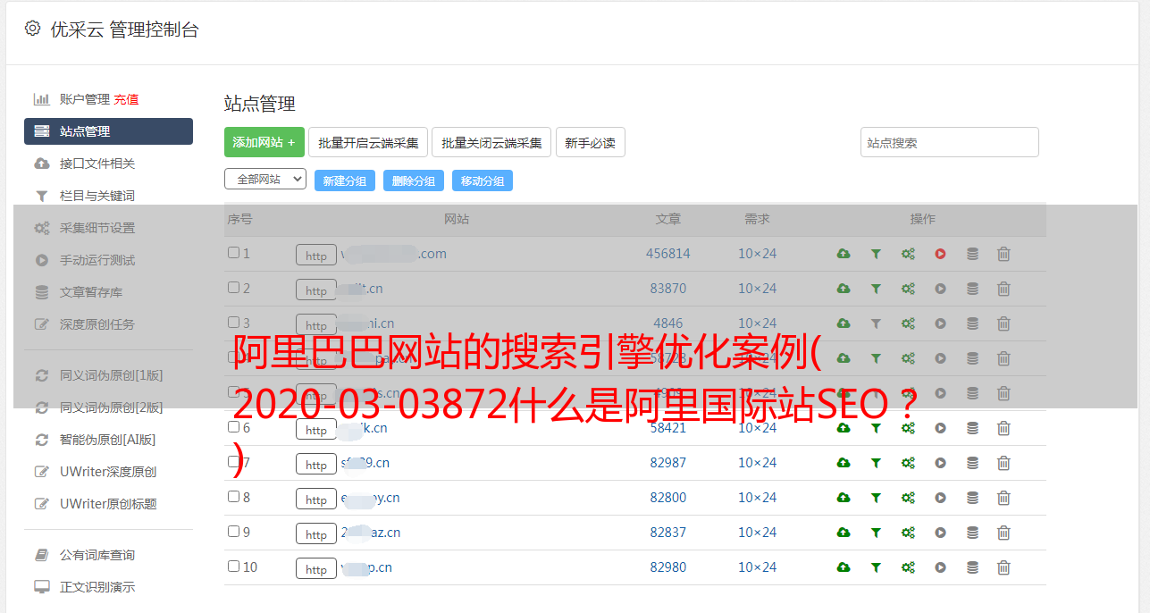The width and height of the screenshot is (1150, 613).
Task: Click the gears icon in the 82987 row
Action: tap(908, 463)
